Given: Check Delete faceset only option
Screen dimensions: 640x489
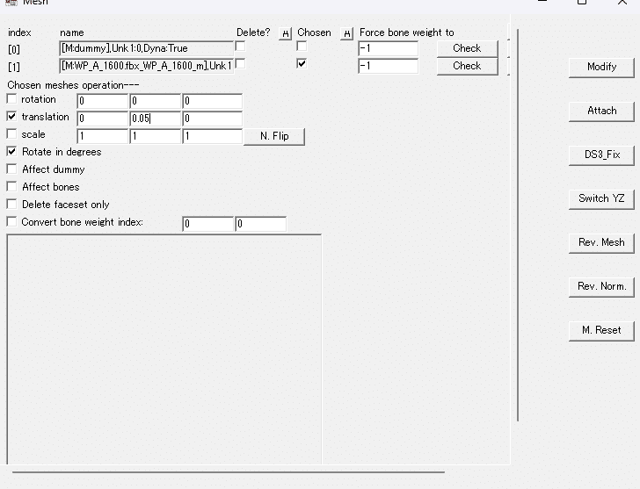Looking at the screenshot, I should point(11,205).
